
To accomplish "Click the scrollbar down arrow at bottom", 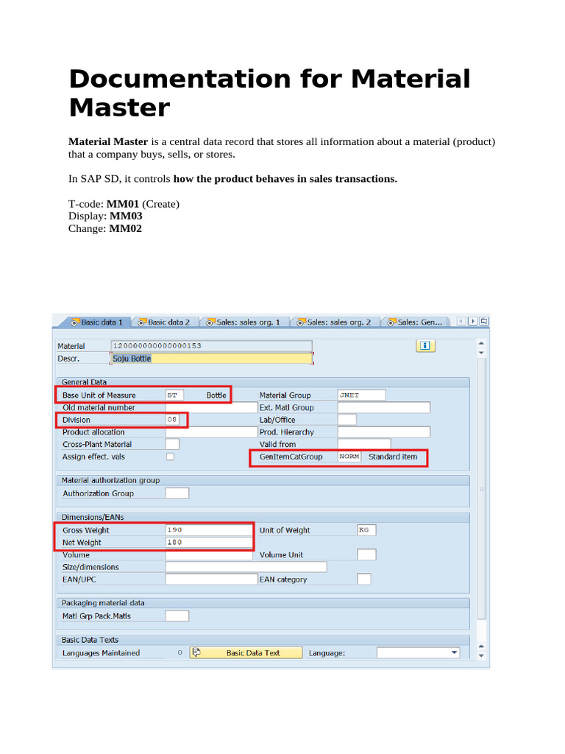I will pos(481,655).
